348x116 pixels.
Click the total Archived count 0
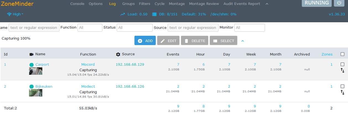click(x=309, y=106)
